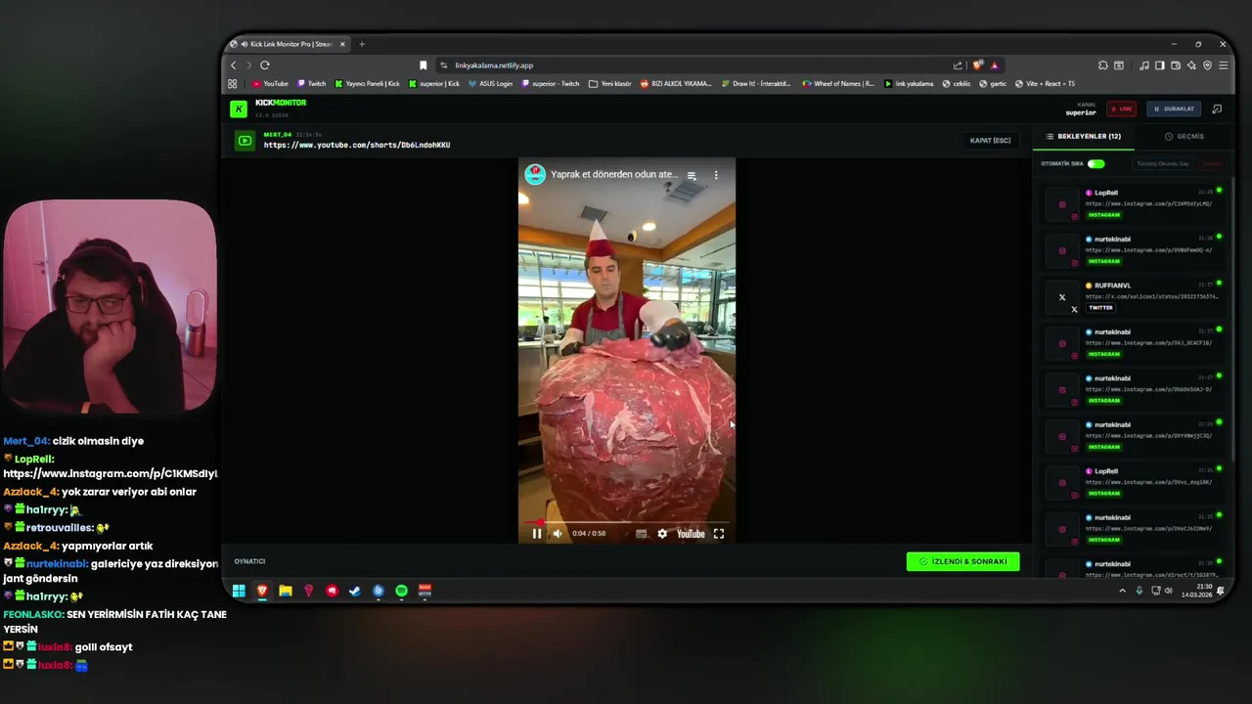1252x704 pixels.
Task: Open the Brave Shields icon
Action: click(977, 66)
